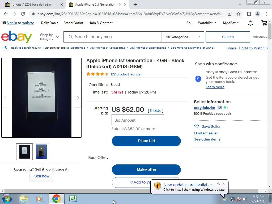Open eBay notifications bell
Viewport: 272px width, 204px height.
250,23
